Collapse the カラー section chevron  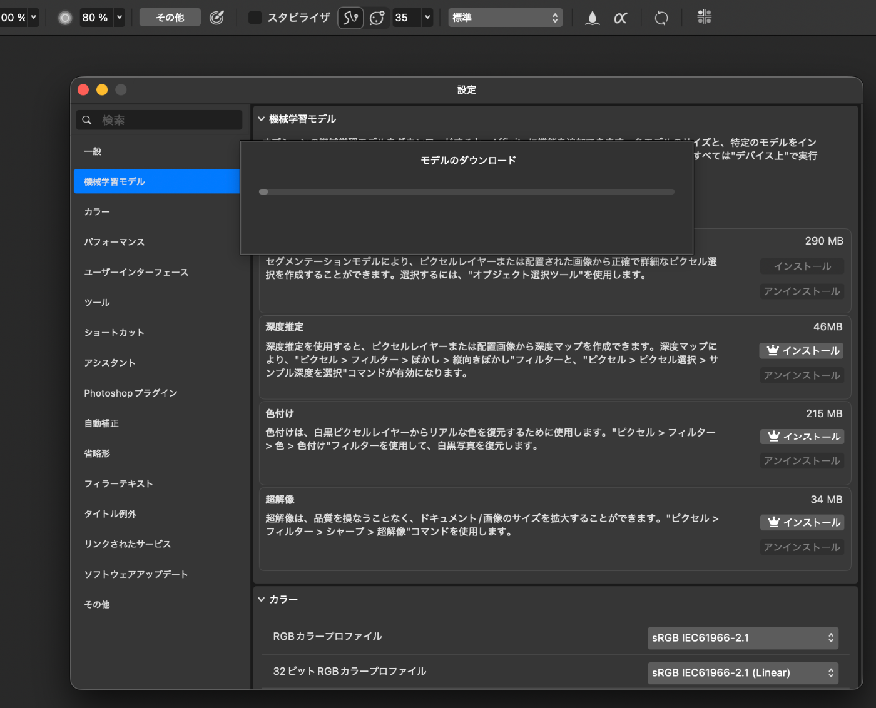click(x=261, y=599)
